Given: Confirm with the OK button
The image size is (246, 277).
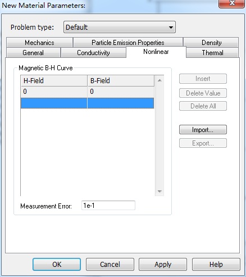Looking at the screenshot, I should pyautogui.click(x=57, y=264).
